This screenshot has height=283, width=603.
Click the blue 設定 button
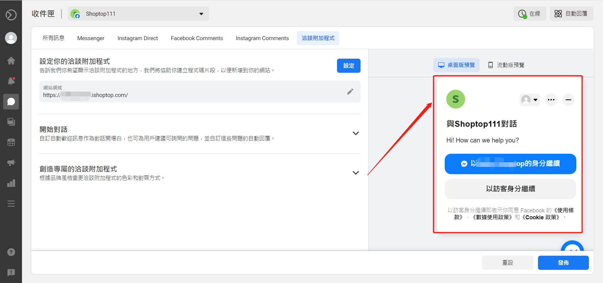(x=349, y=66)
